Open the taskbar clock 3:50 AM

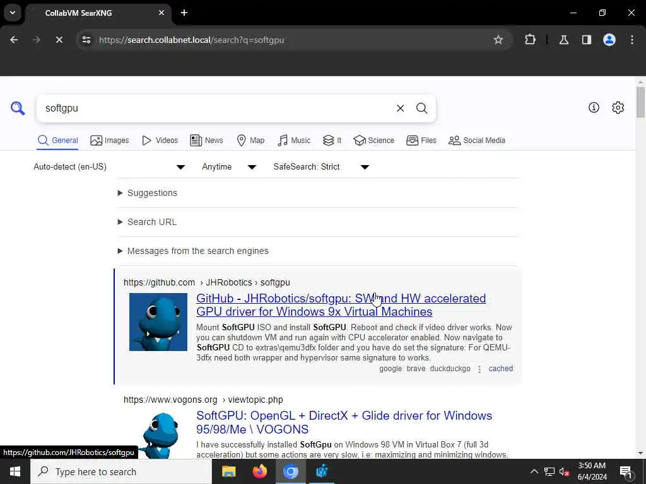[x=592, y=471]
